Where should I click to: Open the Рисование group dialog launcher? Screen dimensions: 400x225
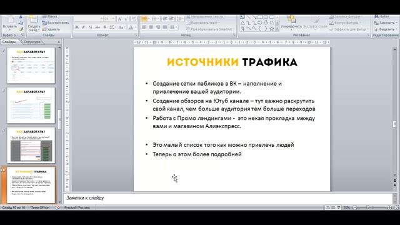[369, 35]
